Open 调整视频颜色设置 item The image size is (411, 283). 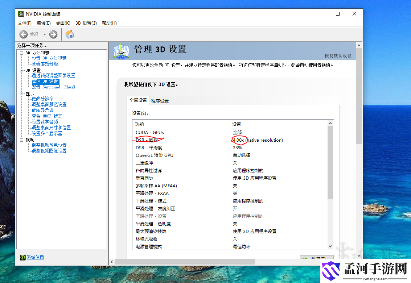49,145
